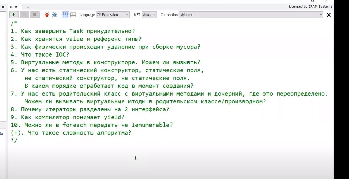Switch results to data grid view

tap(73, 15)
